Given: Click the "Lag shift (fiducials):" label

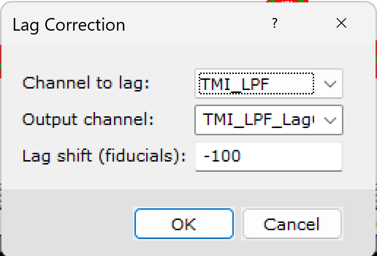Looking at the screenshot, I should pos(104,156).
